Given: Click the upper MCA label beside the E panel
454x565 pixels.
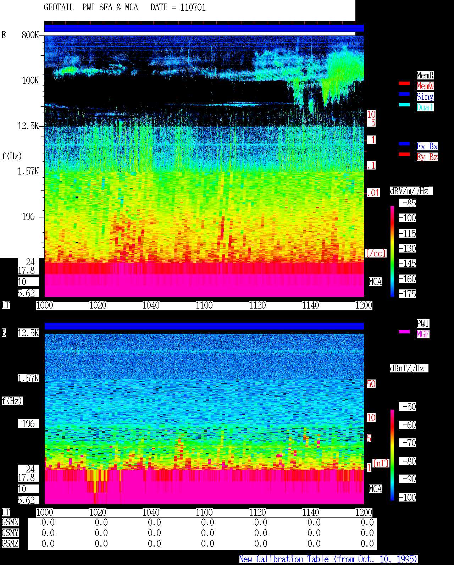Looking at the screenshot, I should pos(375,282).
